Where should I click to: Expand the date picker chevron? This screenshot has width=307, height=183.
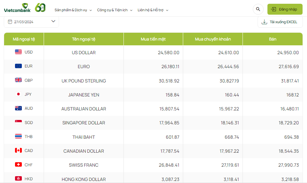tap(53, 21)
